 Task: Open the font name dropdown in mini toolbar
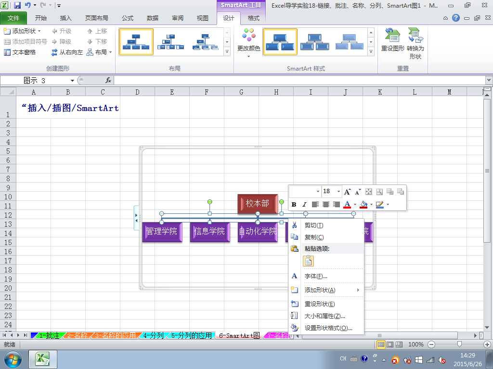click(x=318, y=191)
